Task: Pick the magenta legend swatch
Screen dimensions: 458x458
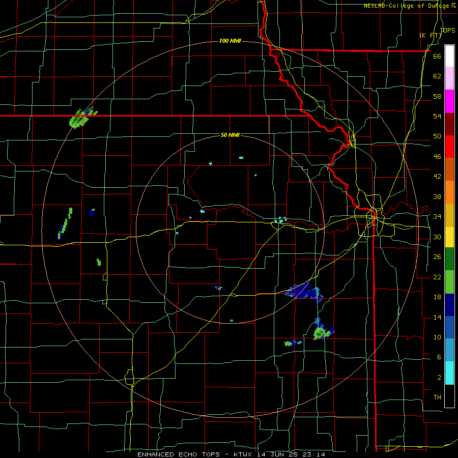Action: click(x=449, y=101)
